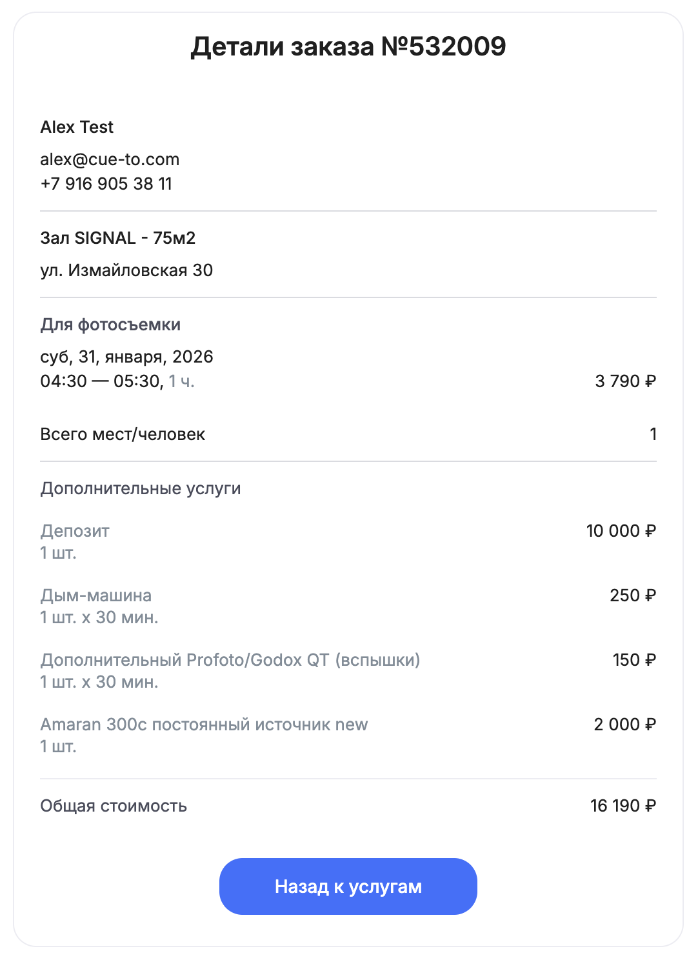Click the deposit price 10 000 ₽
Viewport: 698px width, 960px height.
[x=621, y=531]
